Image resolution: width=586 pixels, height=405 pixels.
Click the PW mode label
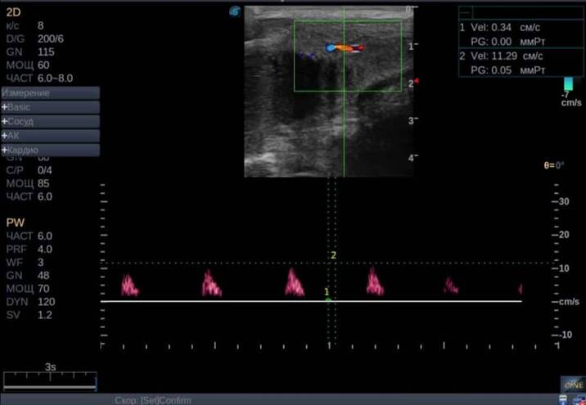16,223
